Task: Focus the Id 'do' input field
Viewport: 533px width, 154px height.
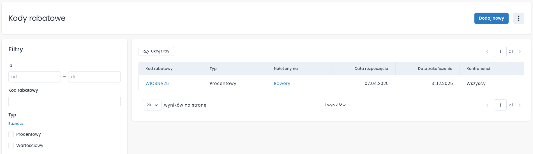Action: 94,77
